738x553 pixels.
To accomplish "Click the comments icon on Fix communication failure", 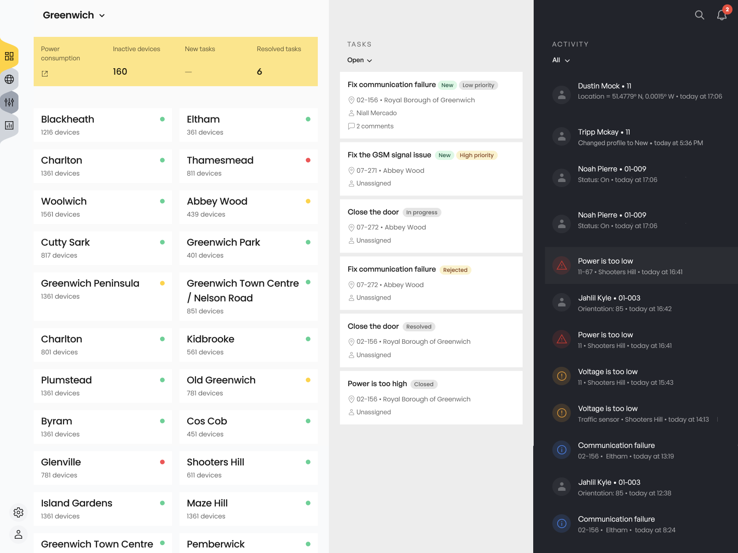I will coord(351,126).
